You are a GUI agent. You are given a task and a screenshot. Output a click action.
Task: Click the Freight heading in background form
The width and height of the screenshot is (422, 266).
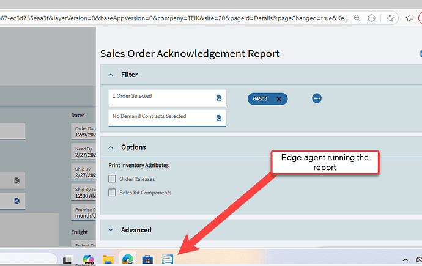80,232
